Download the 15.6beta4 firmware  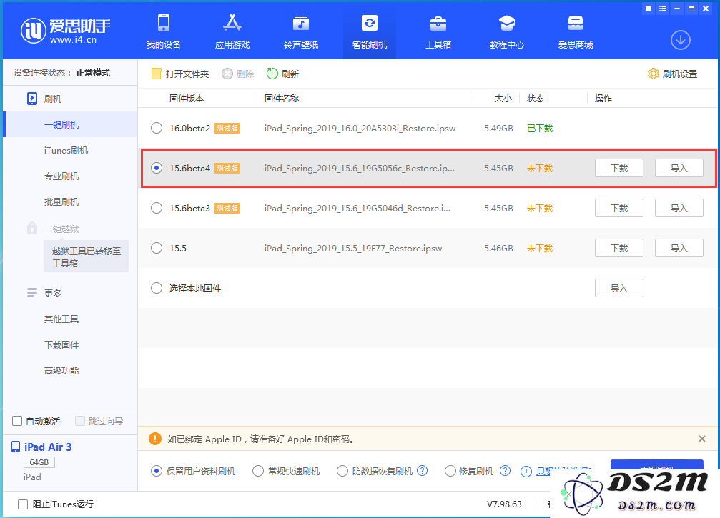pos(619,168)
